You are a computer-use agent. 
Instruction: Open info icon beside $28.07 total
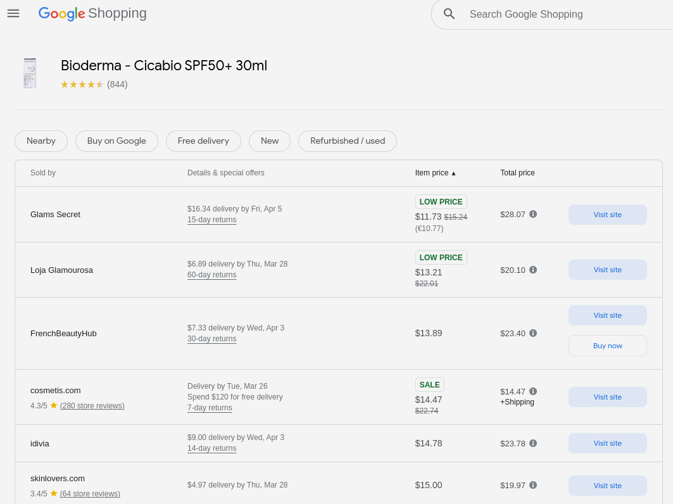click(533, 214)
